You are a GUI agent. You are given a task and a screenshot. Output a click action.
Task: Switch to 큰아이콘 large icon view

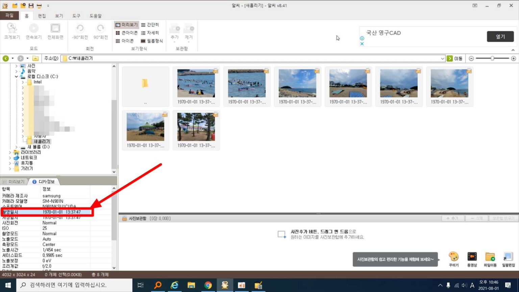click(x=126, y=33)
